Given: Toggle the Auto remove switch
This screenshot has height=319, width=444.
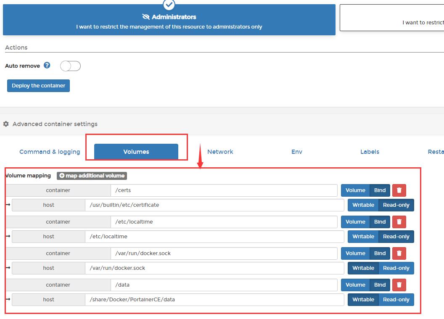Looking at the screenshot, I should point(70,66).
